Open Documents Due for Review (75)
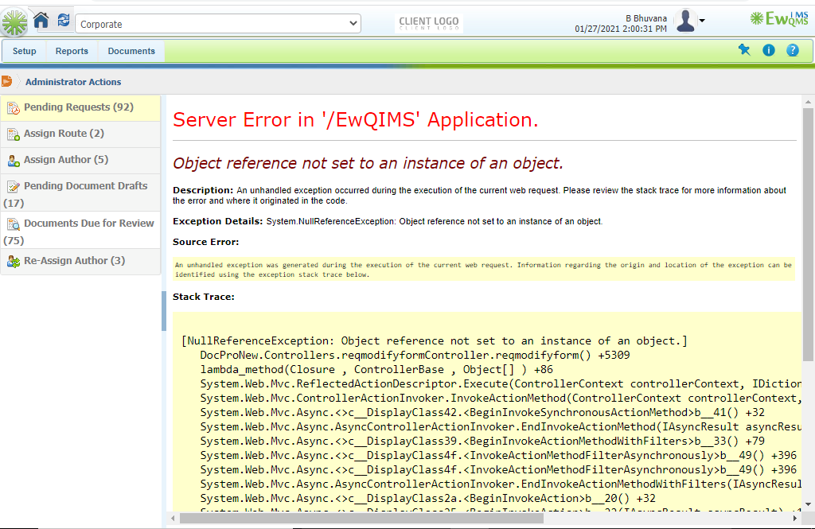Screen dimensions: 815x529 tap(80, 231)
